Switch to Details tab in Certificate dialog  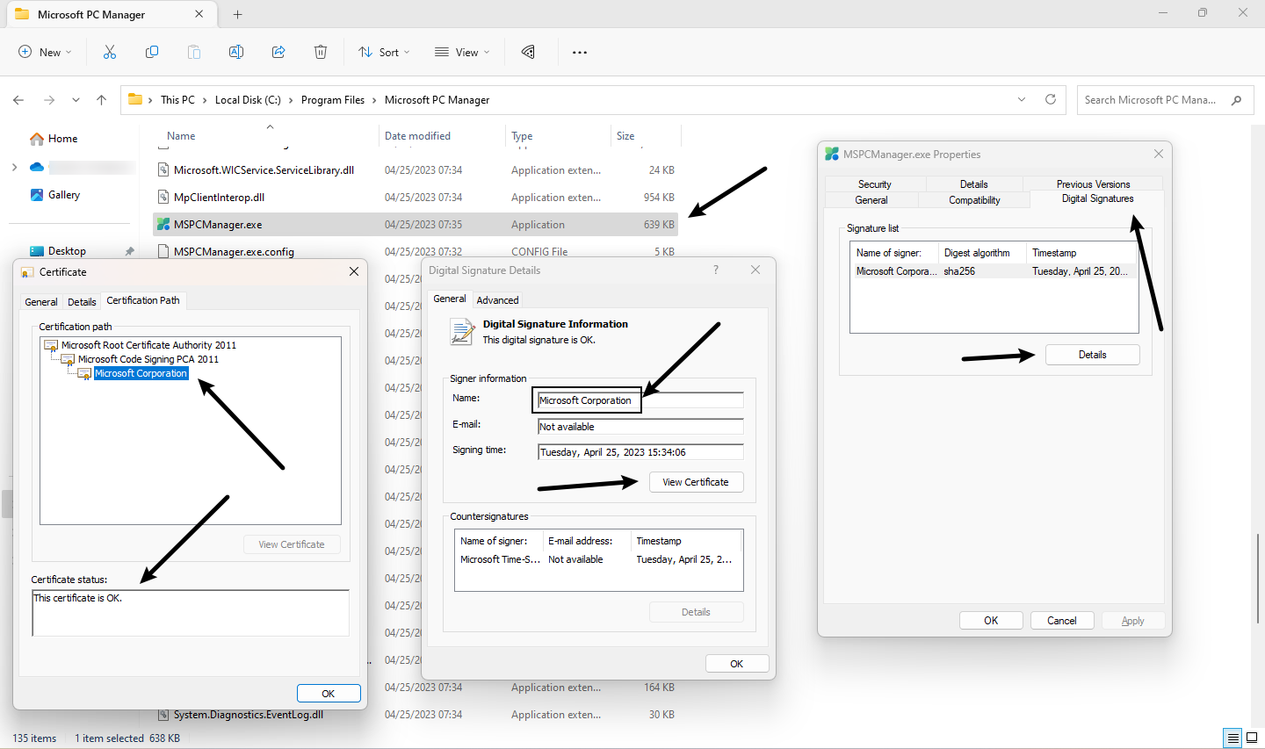(82, 302)
